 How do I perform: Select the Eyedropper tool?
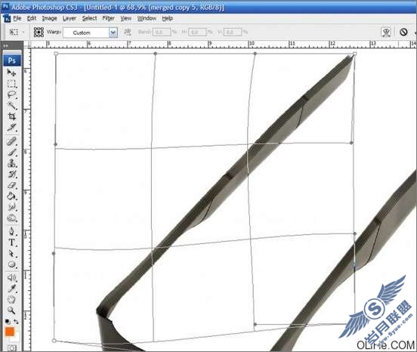click(x=11, y=289)
